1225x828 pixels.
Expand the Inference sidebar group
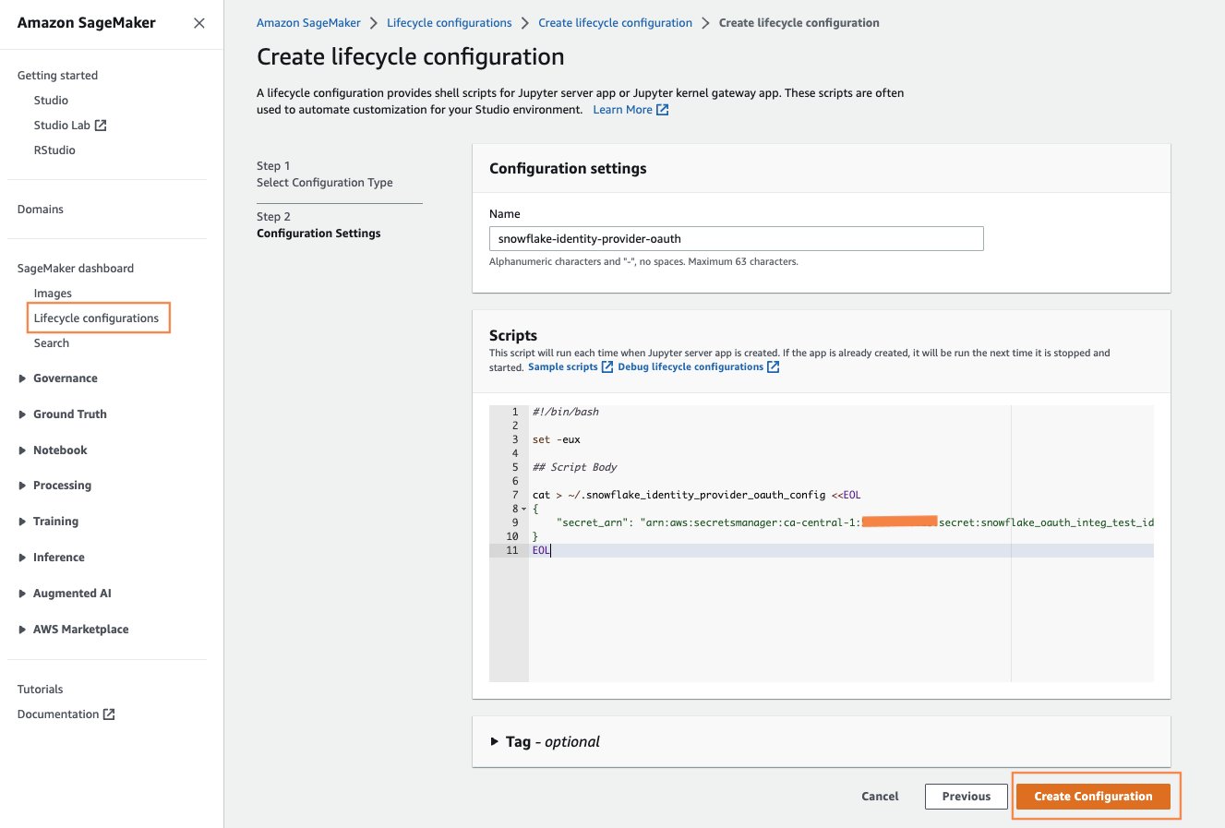[x=22, y=558]
